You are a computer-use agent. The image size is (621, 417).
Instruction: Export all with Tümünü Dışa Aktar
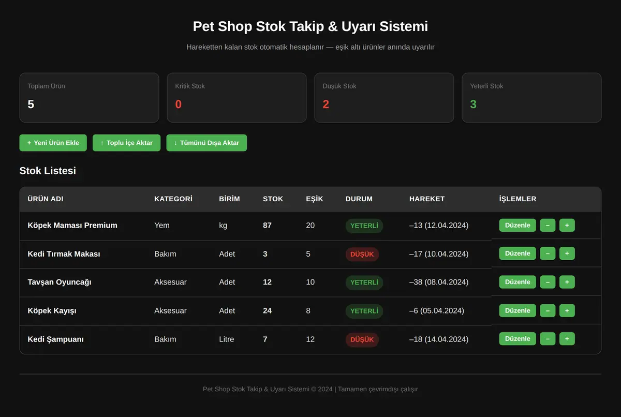point(206,143)
